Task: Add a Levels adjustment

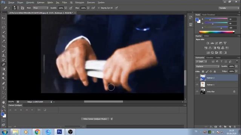Action: click(212, 43)
